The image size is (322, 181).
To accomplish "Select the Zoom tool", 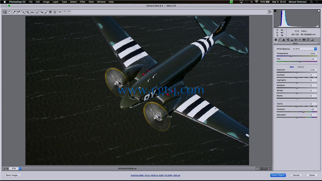I will tap(5, 12).
